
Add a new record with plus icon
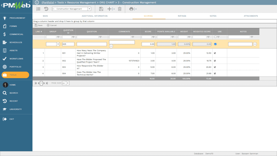coord(109,9)
